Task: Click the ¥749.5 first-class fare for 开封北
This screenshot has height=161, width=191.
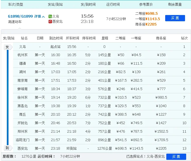Action: point(137,123)
